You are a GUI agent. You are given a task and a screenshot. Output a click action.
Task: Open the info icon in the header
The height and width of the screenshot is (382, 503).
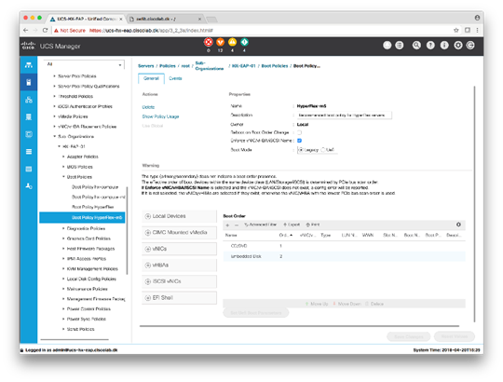point(444,46)
